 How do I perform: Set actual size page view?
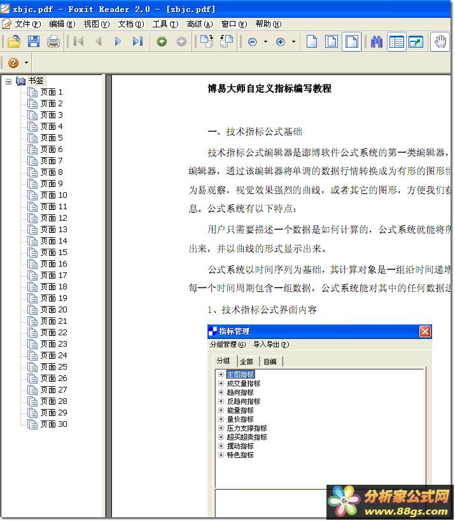pos(311,41)
